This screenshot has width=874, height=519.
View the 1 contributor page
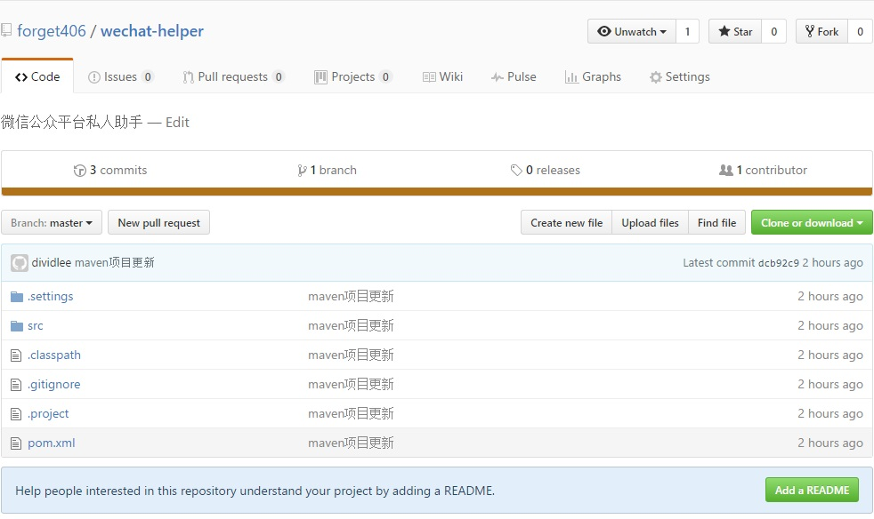click(763, 170)
